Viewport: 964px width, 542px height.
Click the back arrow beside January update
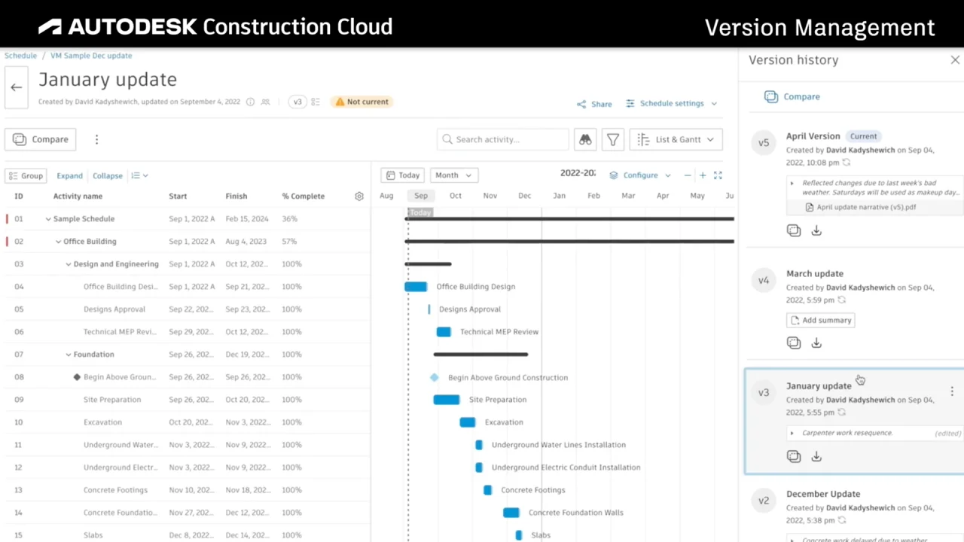(16, 87)
